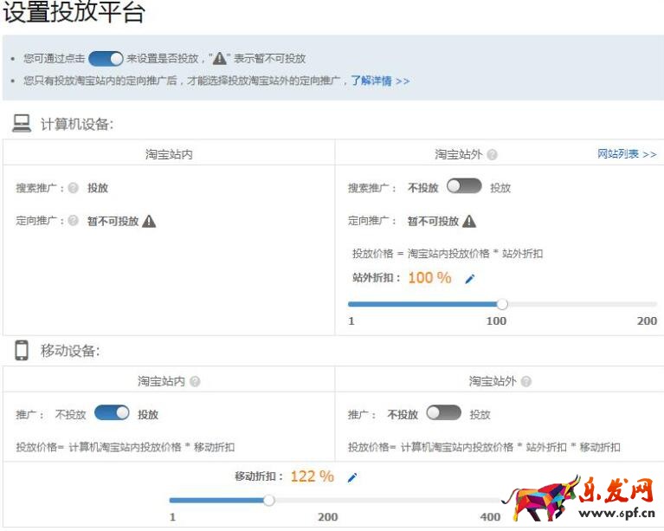Click help icon next to mobile 淘宝站外 header
This screenshot has width=664, height=531.
click(526, 381)
